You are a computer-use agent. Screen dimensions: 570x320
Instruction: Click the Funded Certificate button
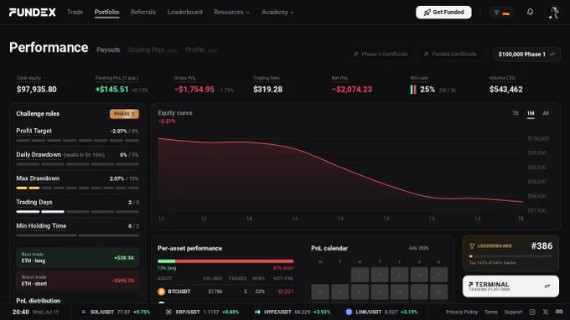[450, 54]
